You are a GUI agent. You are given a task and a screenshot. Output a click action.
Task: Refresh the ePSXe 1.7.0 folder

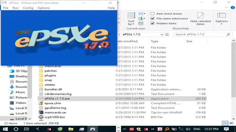point(167,34)
